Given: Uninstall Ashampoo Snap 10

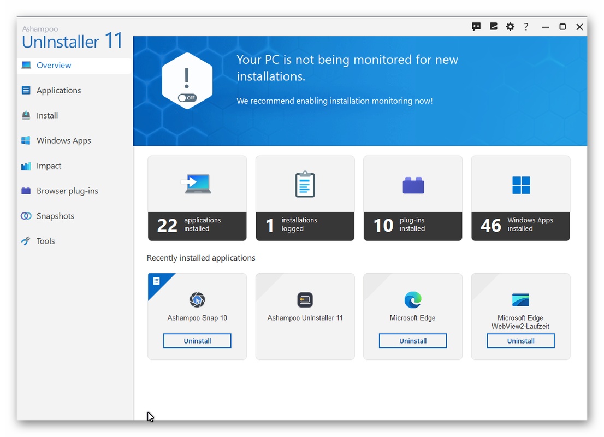Looking at the screenshot, I should [x=197, y=341].
